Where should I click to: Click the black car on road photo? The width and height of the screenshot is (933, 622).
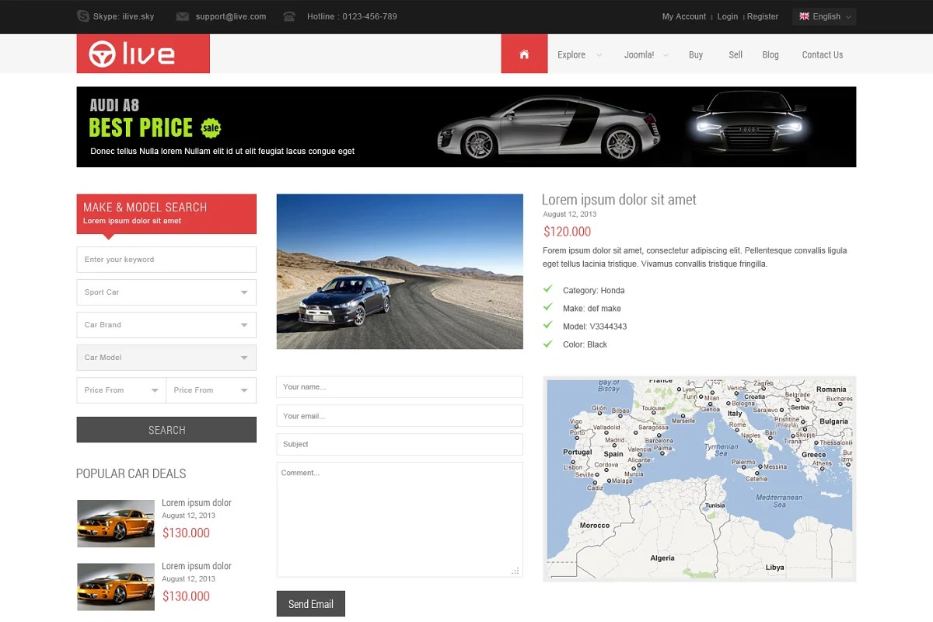400,271
